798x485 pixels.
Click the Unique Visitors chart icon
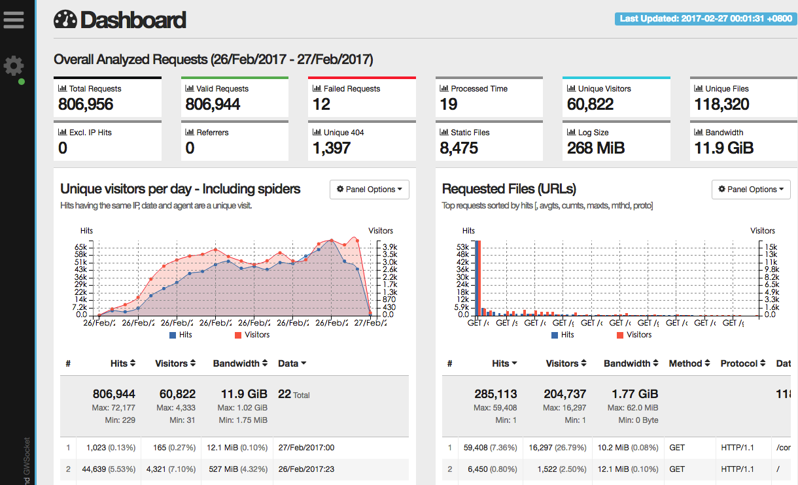pyautogui.click(x=571, y=89)
